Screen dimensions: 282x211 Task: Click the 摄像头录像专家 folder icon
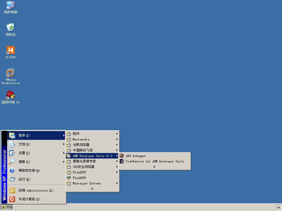coord(69,161)
